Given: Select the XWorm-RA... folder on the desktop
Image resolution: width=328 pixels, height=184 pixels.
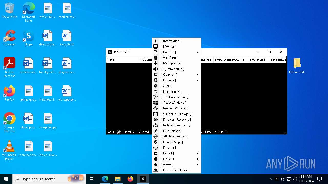Looking at the screenshot, I should [x=297, y=66].
